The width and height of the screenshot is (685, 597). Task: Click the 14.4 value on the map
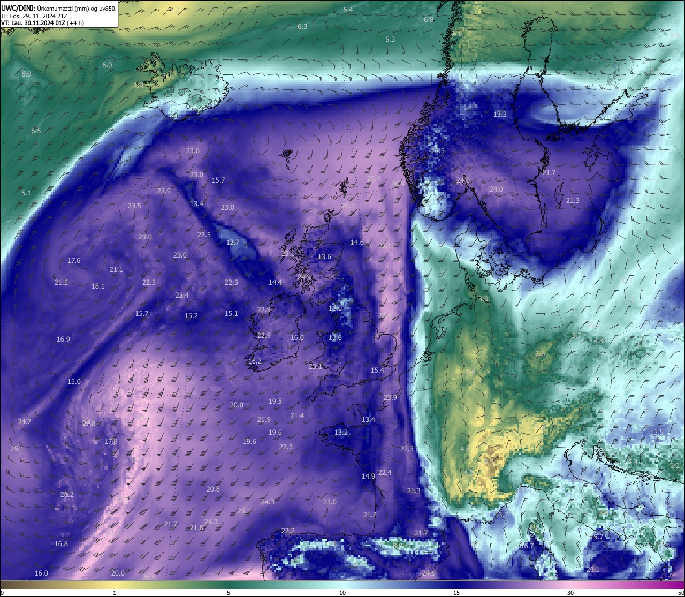[275, 283]
